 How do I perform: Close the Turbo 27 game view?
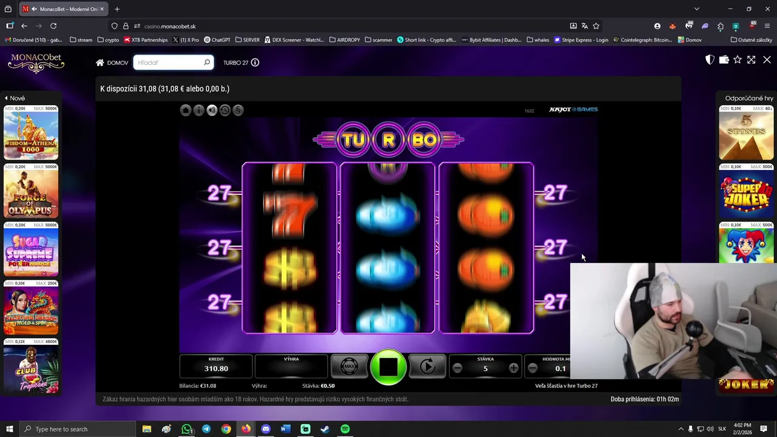[x=767, y=59]
